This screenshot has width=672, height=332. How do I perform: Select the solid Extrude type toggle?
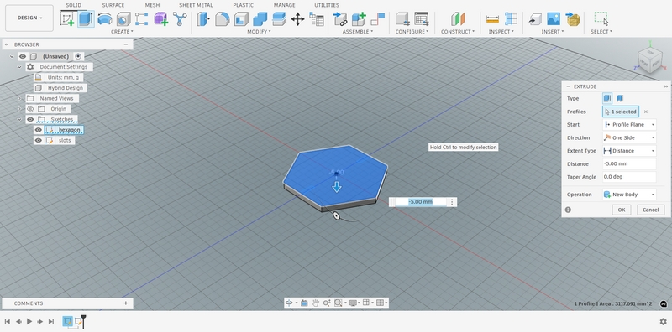[x=606, y=98]
